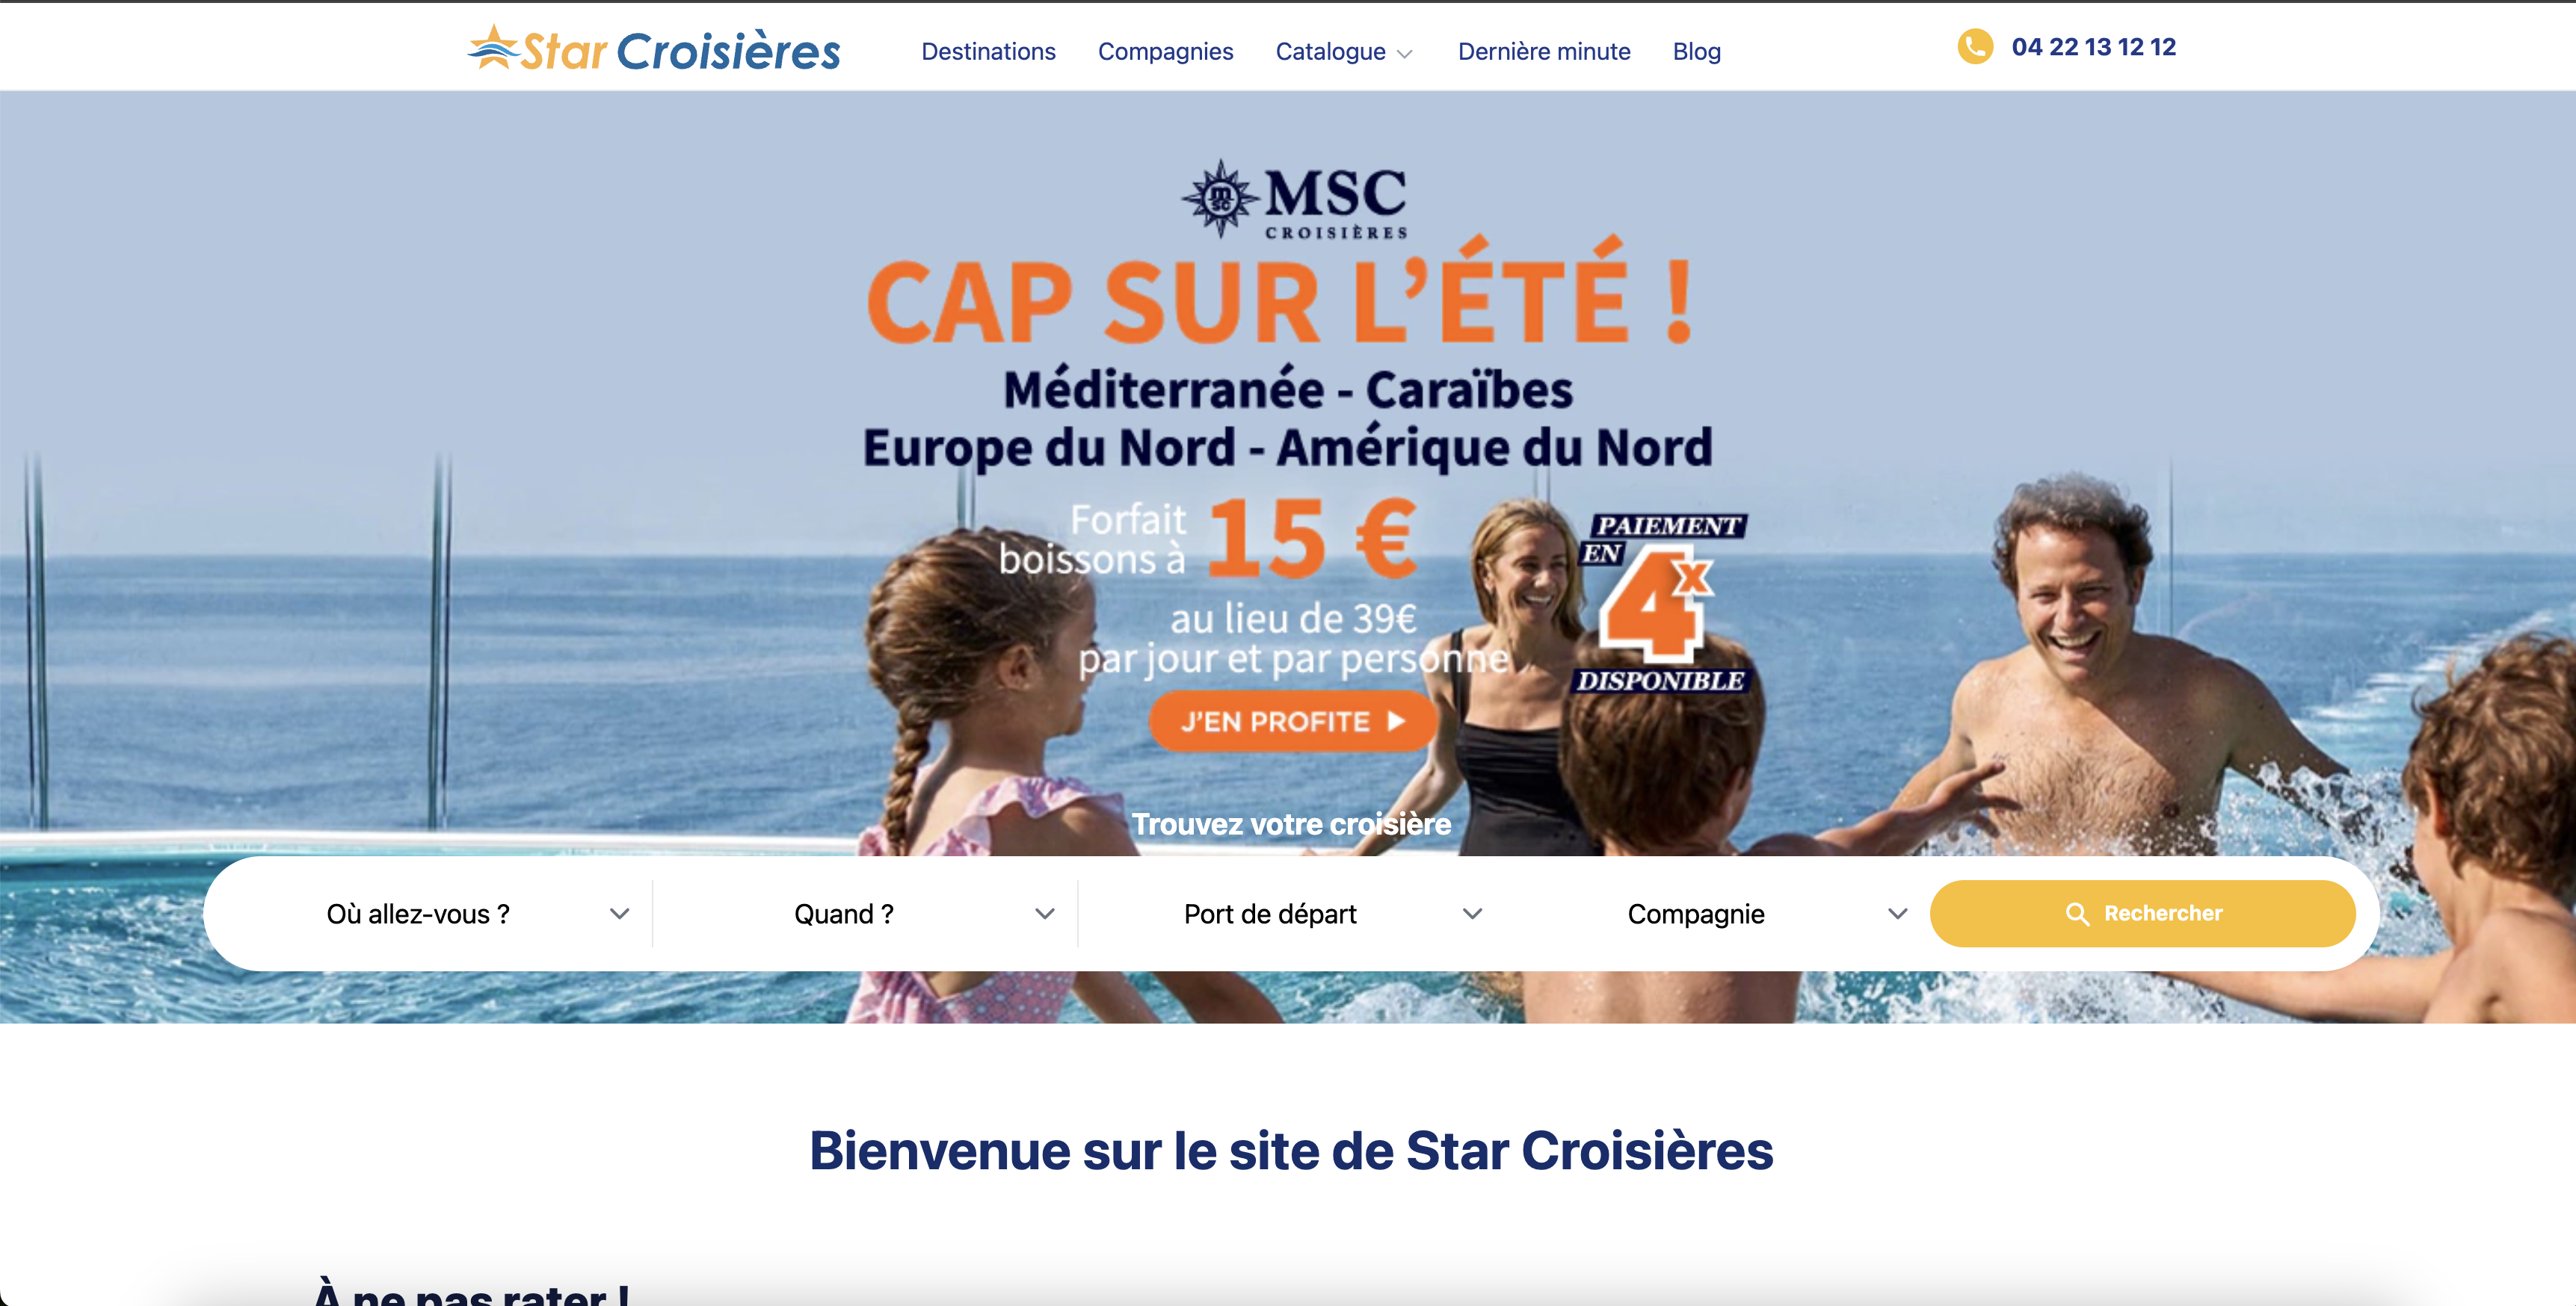
Task: Open the Destinations menu item
Action: [x=988, y=52]
